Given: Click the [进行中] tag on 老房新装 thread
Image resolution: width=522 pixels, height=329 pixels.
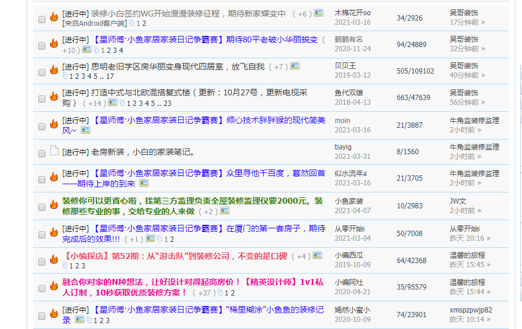Looking at the screenshot, I should (75, 152).
